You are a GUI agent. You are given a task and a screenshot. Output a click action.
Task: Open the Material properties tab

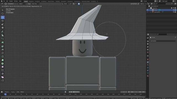click(148, 76)
